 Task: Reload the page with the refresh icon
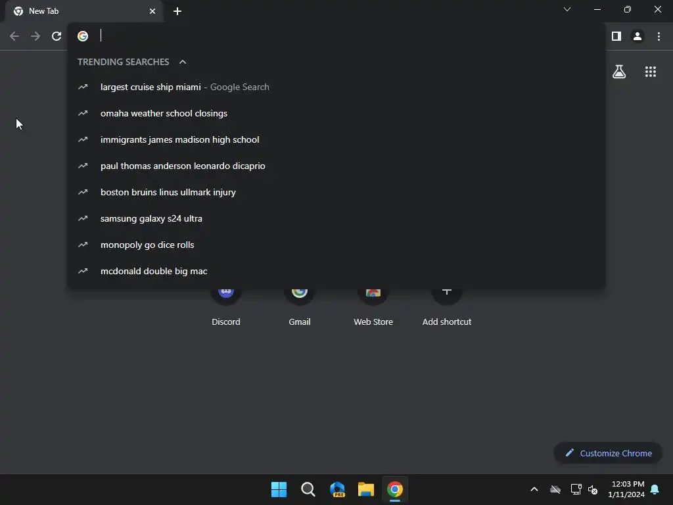[x=57, y=36]
